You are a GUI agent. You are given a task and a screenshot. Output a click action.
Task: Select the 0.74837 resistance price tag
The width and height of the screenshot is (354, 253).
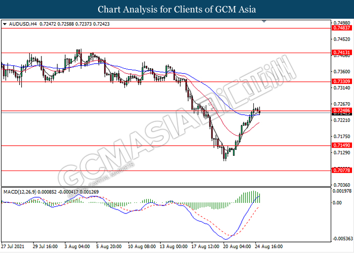340,28
